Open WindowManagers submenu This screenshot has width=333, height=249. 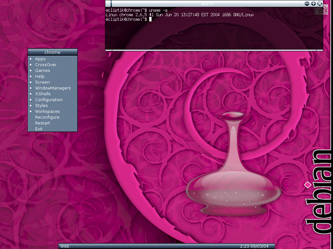[53, 88]
